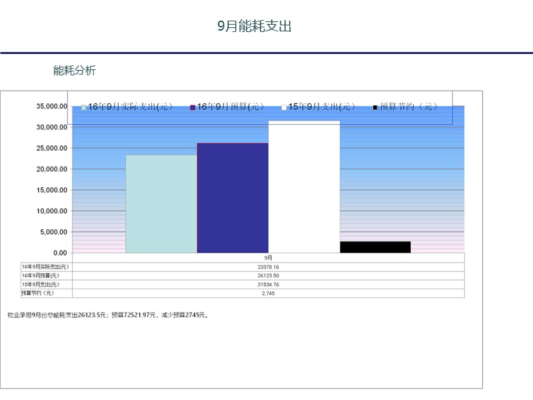This screenshot has width=533, height=400.
Task: Click the 35,000.00 axis label
Action: pyautogui.click(x=52, y=106)
